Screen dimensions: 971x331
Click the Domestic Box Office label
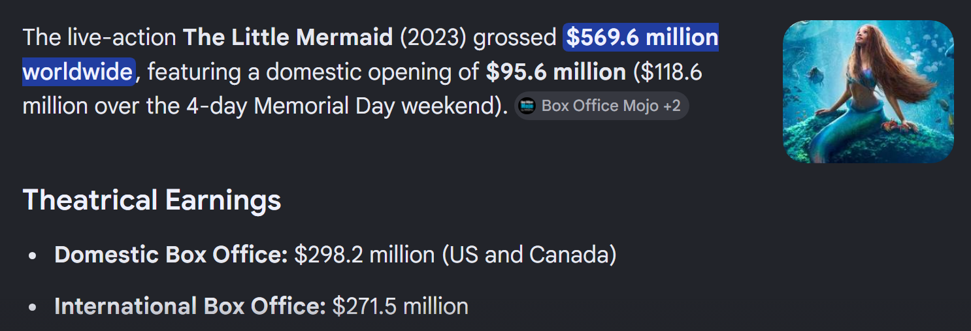pos(171,255)
